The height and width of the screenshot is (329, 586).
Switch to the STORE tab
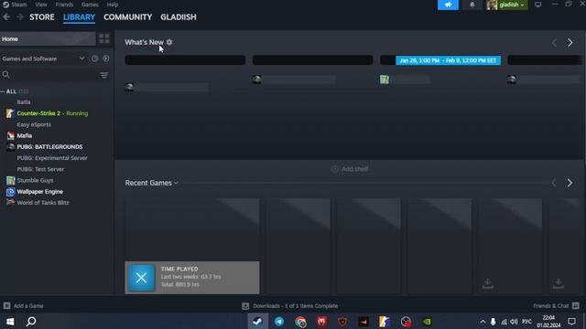coord(42,17)
